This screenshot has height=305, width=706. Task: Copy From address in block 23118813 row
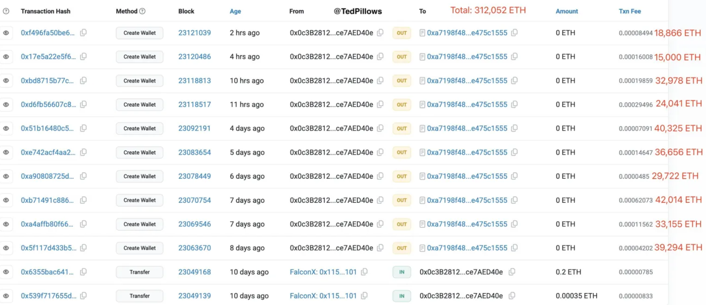pos(380,80)
